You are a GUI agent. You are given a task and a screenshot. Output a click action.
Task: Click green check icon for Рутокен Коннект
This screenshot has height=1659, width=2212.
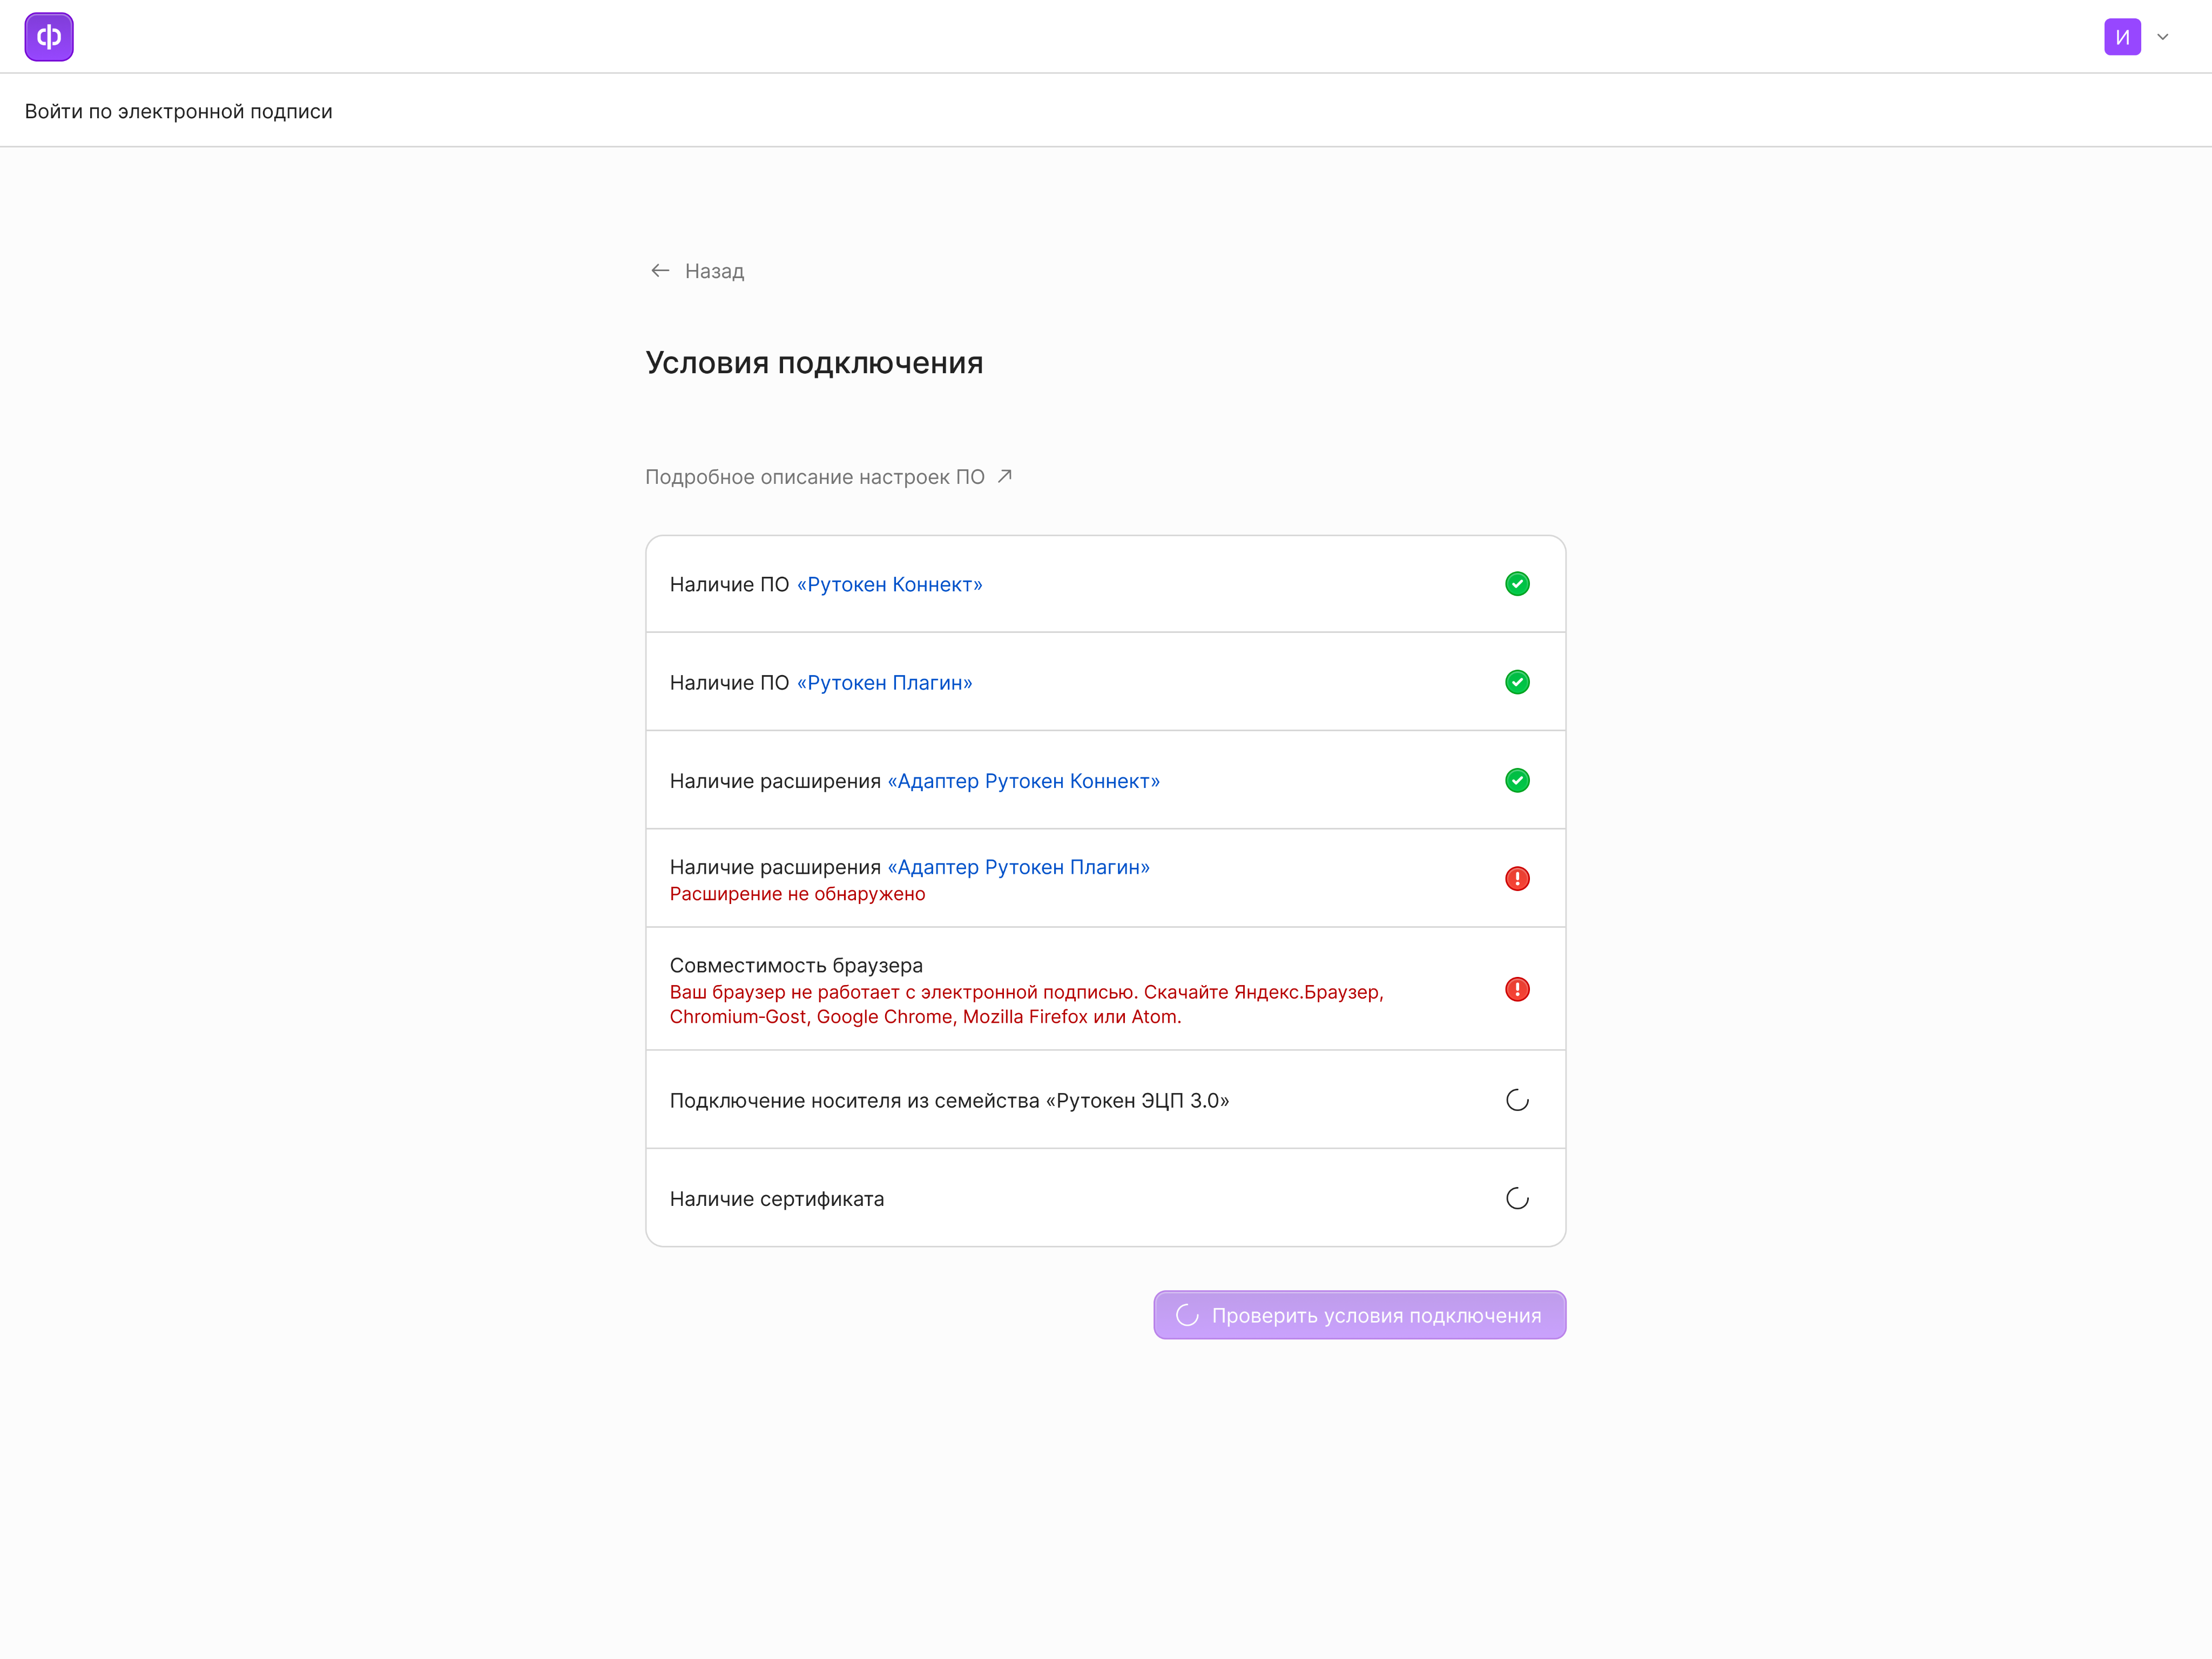(x=1517, y=584)
